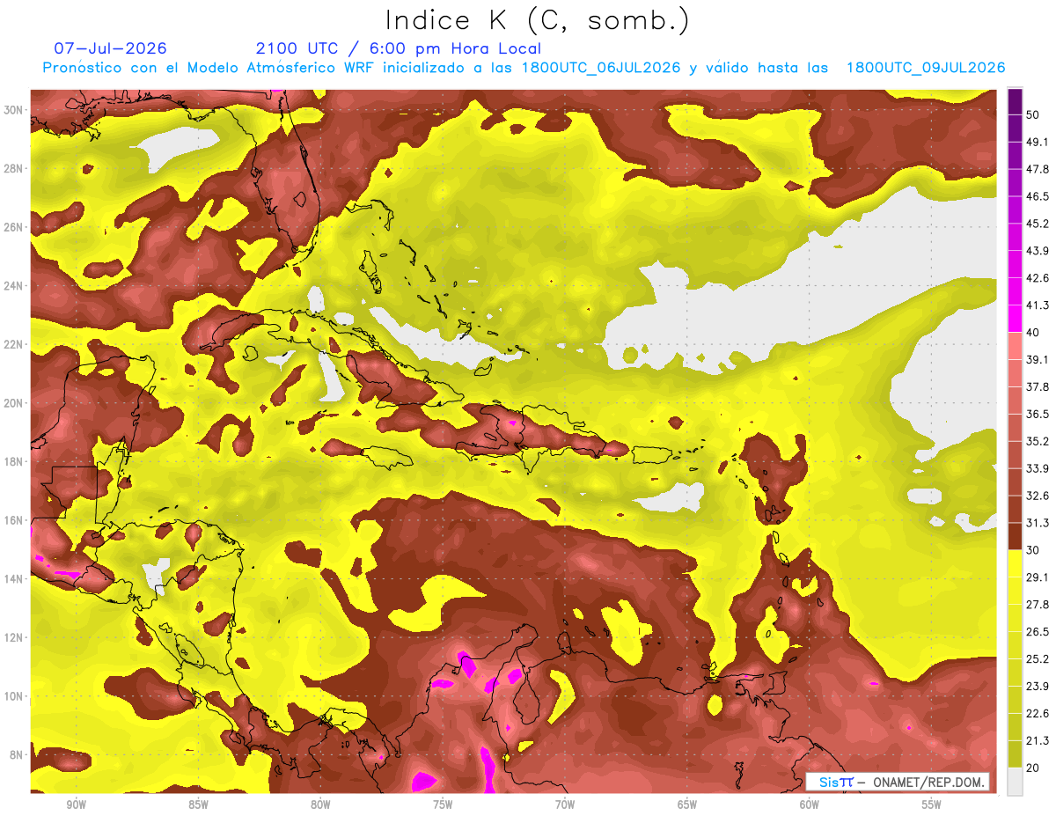Click the 65W longitude label
Image resolution: width=1056 pixels, height=816 pixels.
687,805
